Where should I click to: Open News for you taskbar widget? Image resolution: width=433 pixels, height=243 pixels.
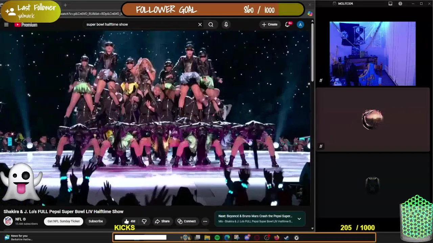click(19, 238)
